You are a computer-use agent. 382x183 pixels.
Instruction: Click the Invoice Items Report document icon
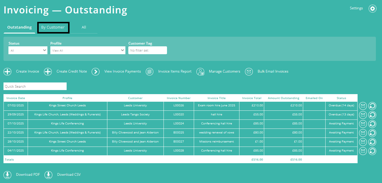(x=149, y=71)
